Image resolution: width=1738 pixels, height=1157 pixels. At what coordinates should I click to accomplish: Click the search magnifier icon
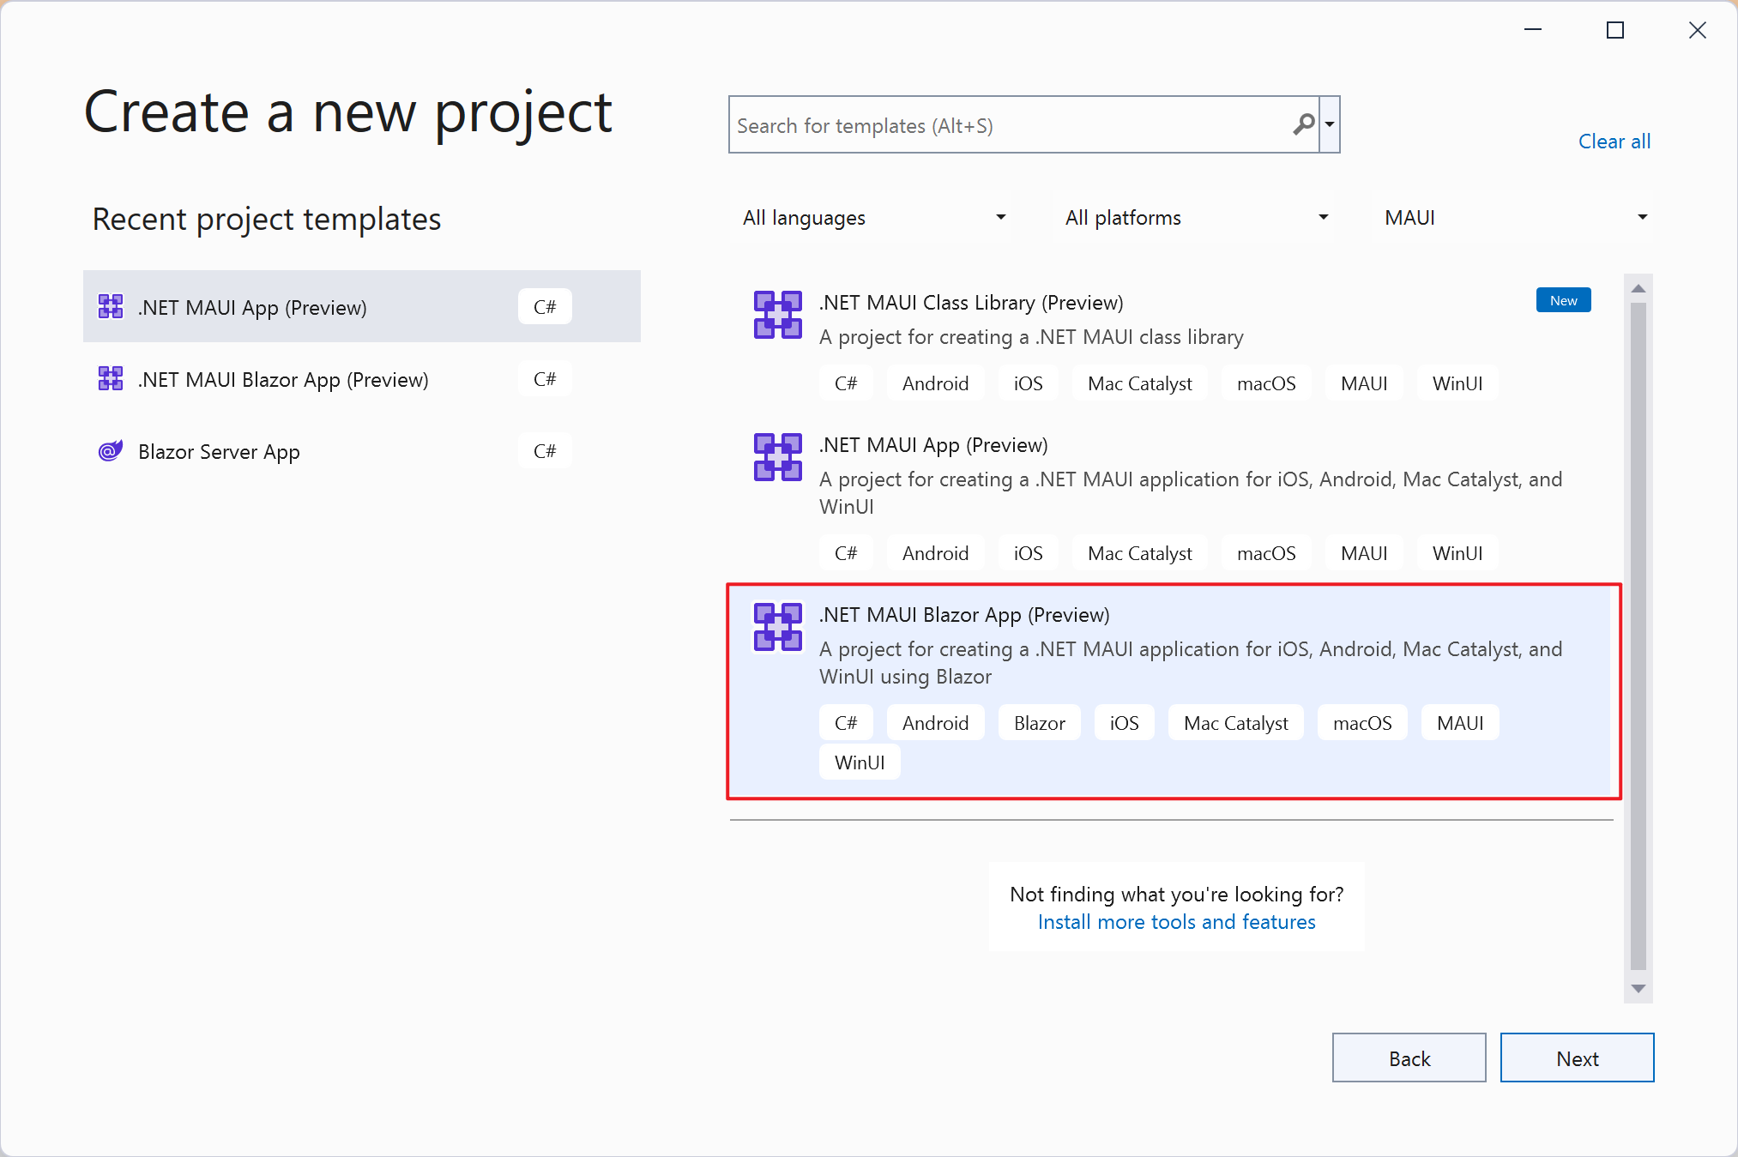point(1303,125)
